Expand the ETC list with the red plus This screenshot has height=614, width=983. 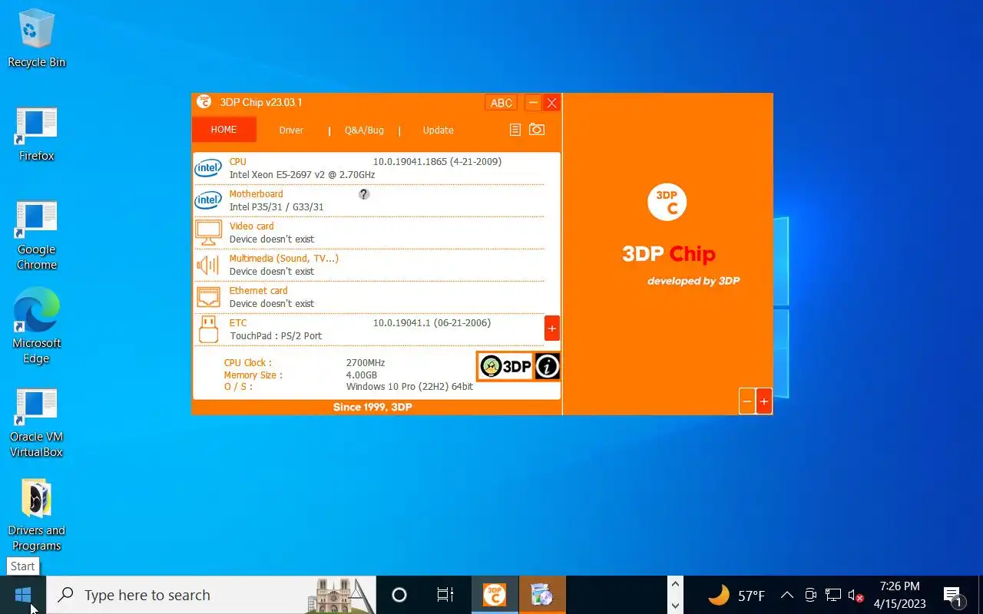point(551,328)
